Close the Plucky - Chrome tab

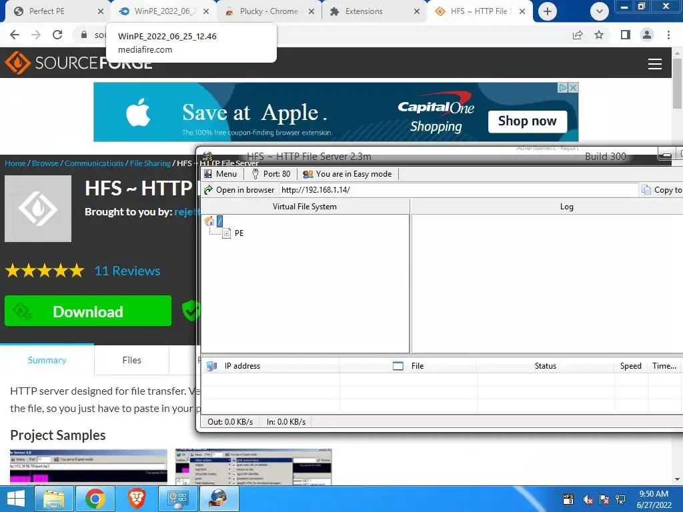(311, 11)
